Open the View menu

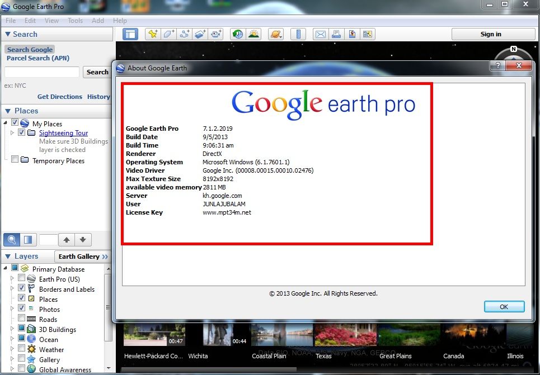pos(51,21)
